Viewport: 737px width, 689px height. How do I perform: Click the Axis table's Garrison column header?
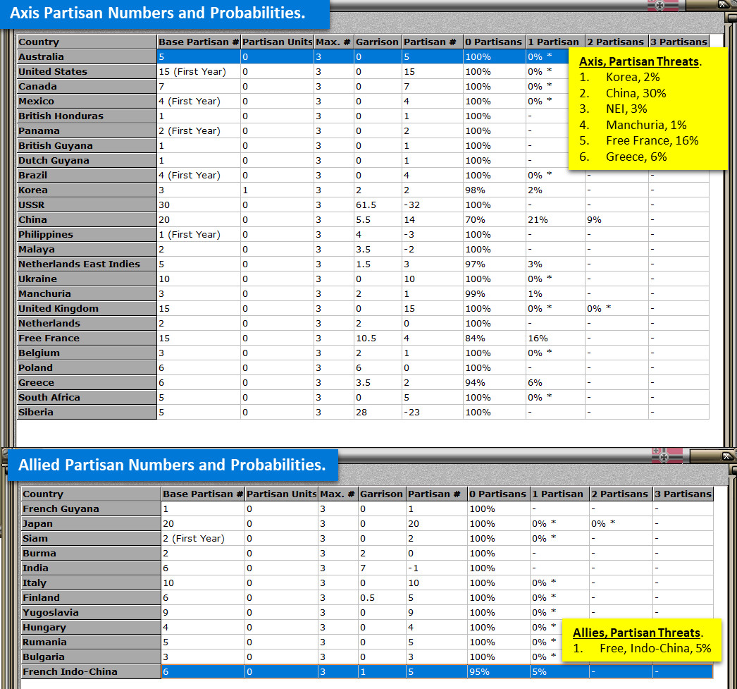(378, 42)
